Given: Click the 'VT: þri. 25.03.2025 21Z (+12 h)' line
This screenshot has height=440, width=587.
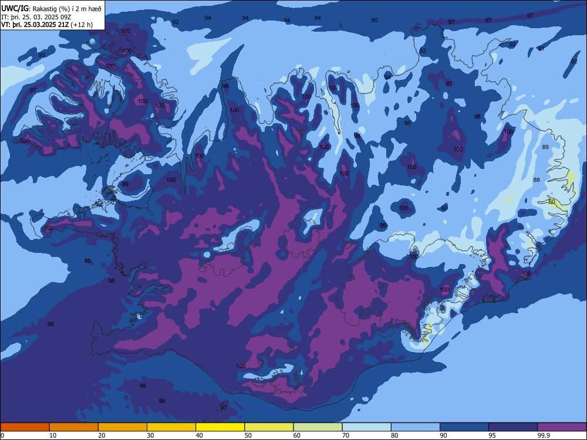Looking at the screenshot, I should click(x=47, y=25).
